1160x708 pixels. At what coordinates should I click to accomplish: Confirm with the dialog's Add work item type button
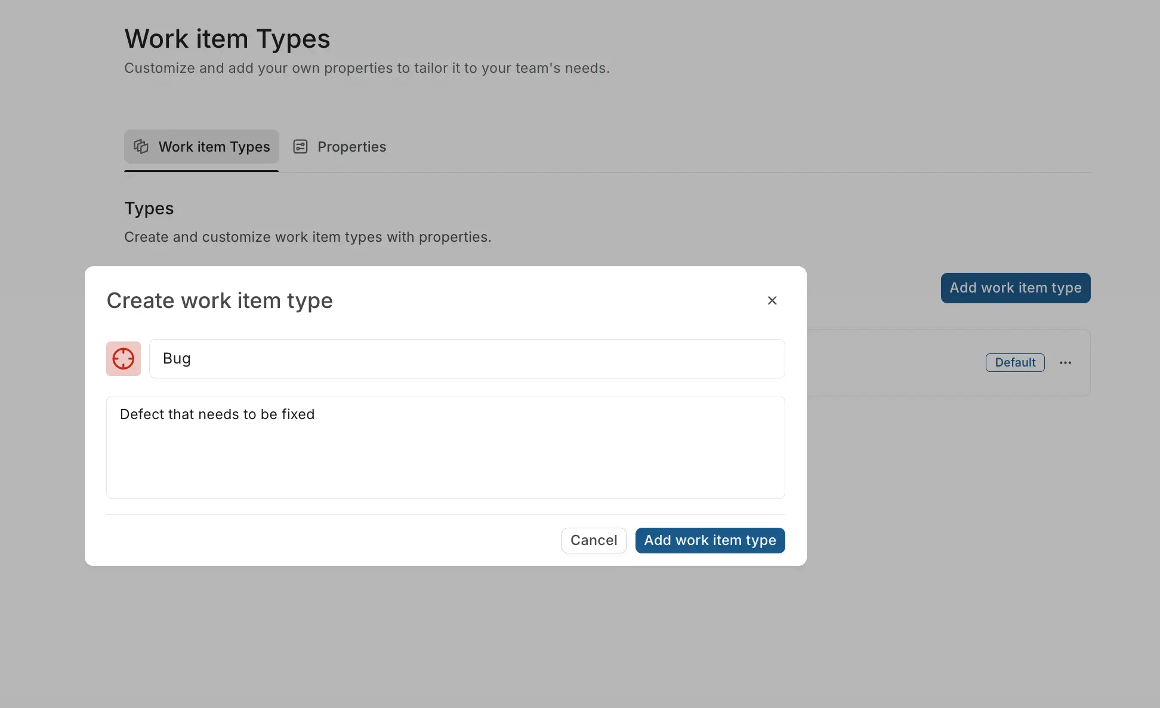[x=709, y=540]
